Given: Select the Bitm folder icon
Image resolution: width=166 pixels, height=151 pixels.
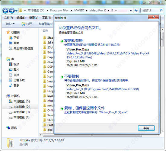Looking at the screenshot, I should pyautogui.click(x=45, y=52).
